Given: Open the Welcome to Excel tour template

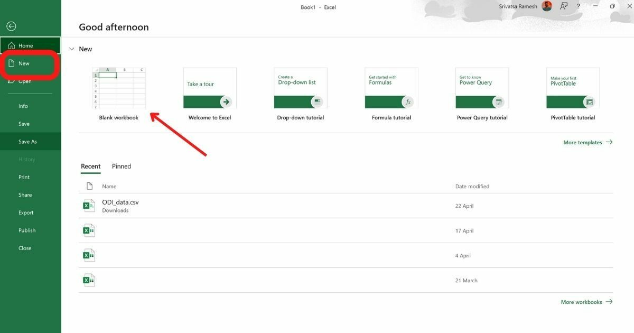Looking at the screenshot, I should [x=210, y=88].
